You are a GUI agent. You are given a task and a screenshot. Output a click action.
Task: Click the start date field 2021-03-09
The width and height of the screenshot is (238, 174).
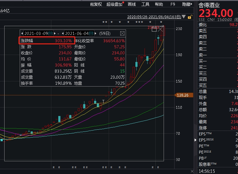pyautogui.click(x=36, y=33)
